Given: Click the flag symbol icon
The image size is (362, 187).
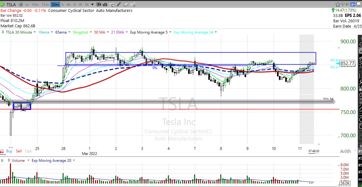Looking at the screenshot, I should point(343,4).
